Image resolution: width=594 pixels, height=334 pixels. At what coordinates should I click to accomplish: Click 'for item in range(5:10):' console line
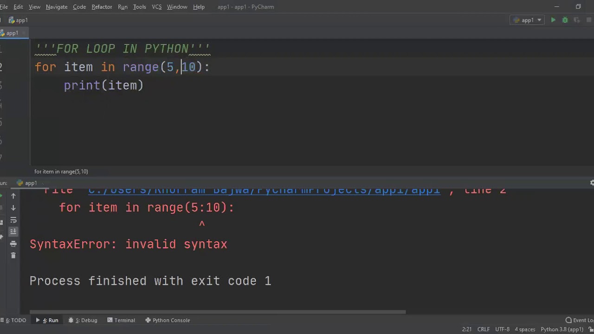[147, 207]
